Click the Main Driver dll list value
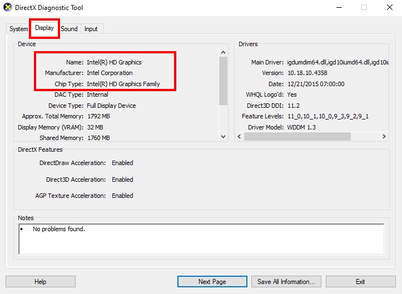 coord(338,62)
